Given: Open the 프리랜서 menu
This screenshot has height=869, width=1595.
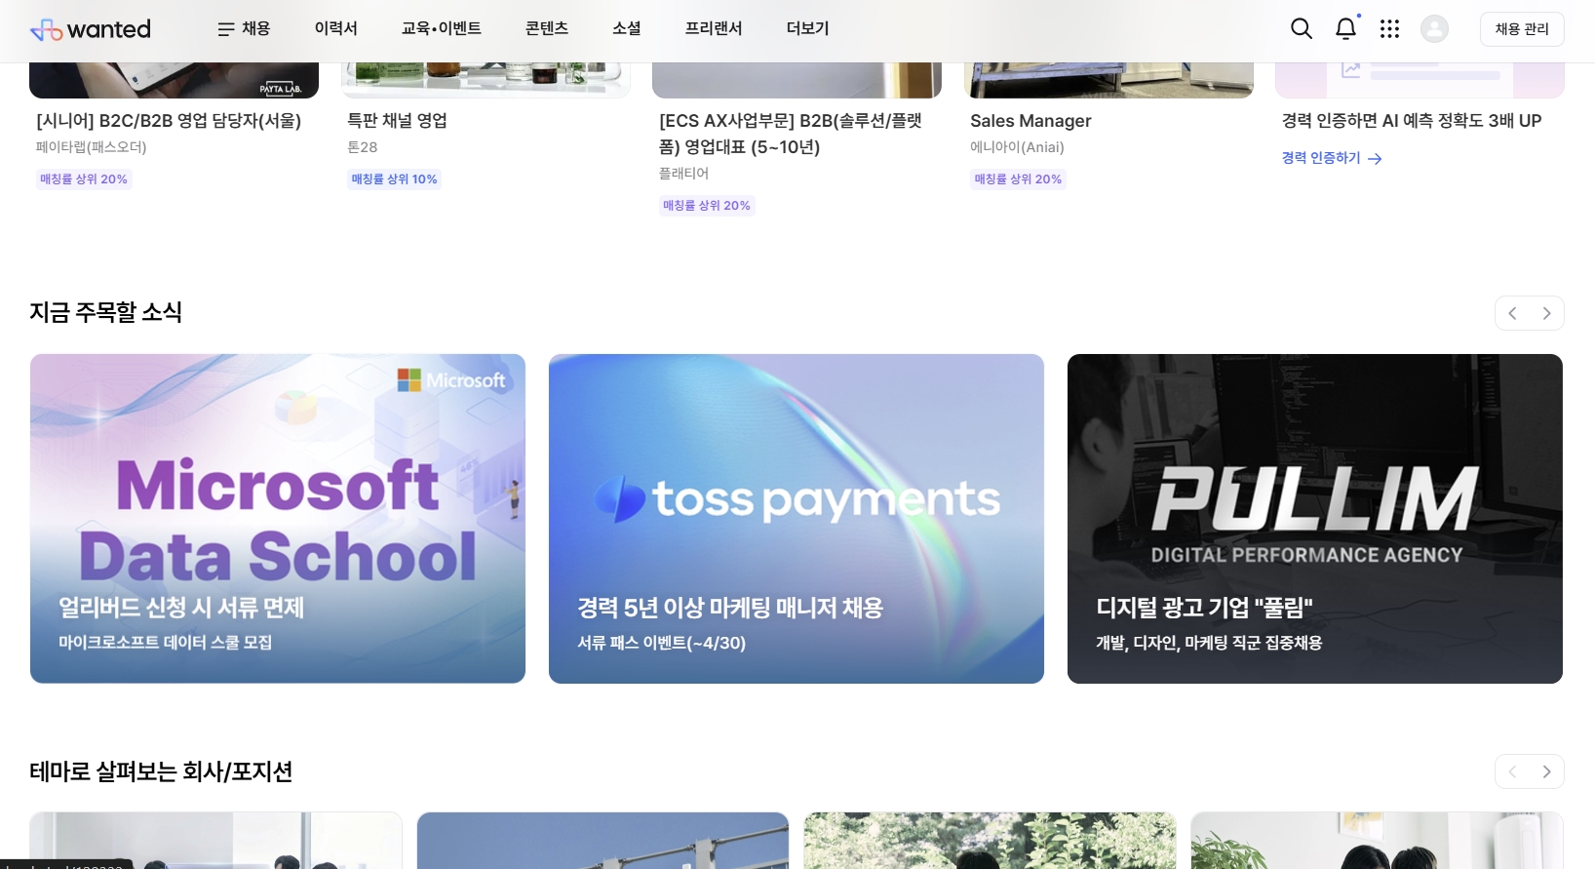Looking at the screenshot, I should click(714, 29).
